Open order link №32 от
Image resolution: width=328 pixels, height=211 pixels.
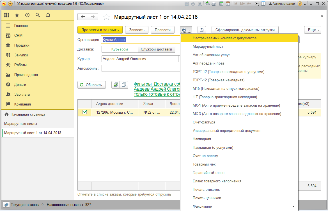click(152, 112)
